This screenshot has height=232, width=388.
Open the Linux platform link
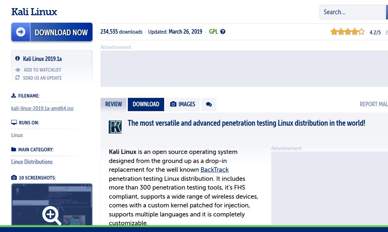[x=17, y=135]
